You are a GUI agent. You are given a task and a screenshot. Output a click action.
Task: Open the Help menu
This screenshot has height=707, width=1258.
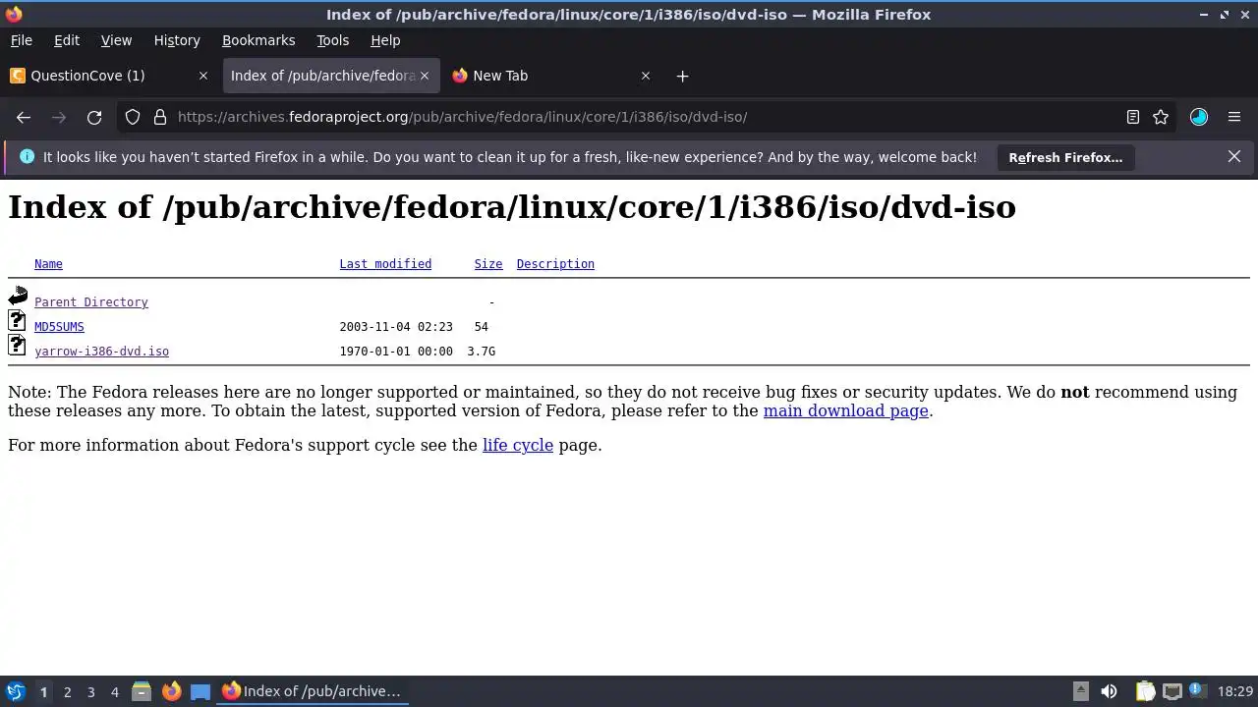click(x=385, y=40)
